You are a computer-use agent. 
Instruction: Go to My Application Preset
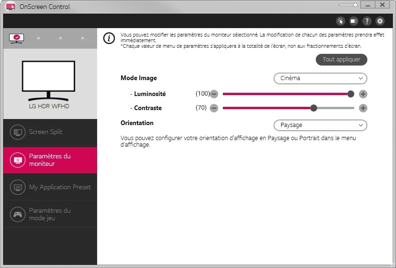[x=50, y=187]
